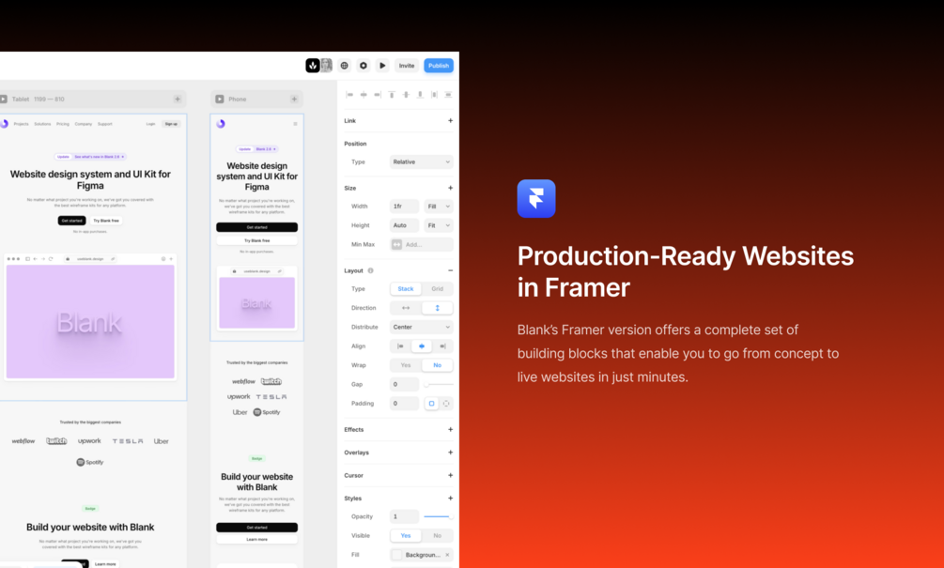944x568 pixels.
Task: Add a Style with its plus
Action: point(450,499)
